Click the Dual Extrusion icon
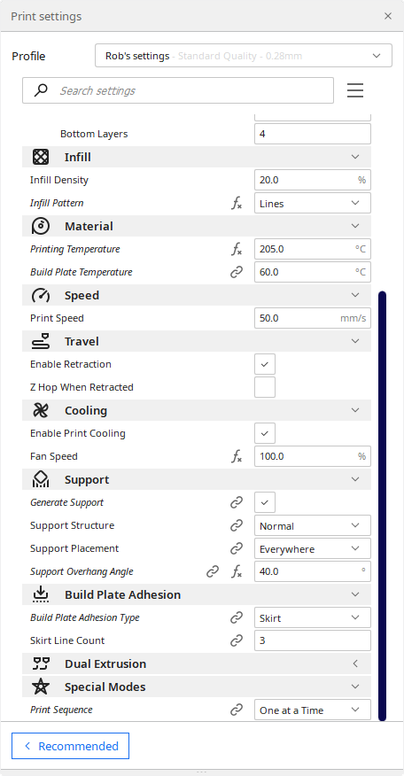404x776 pixels. click(41, 663)
